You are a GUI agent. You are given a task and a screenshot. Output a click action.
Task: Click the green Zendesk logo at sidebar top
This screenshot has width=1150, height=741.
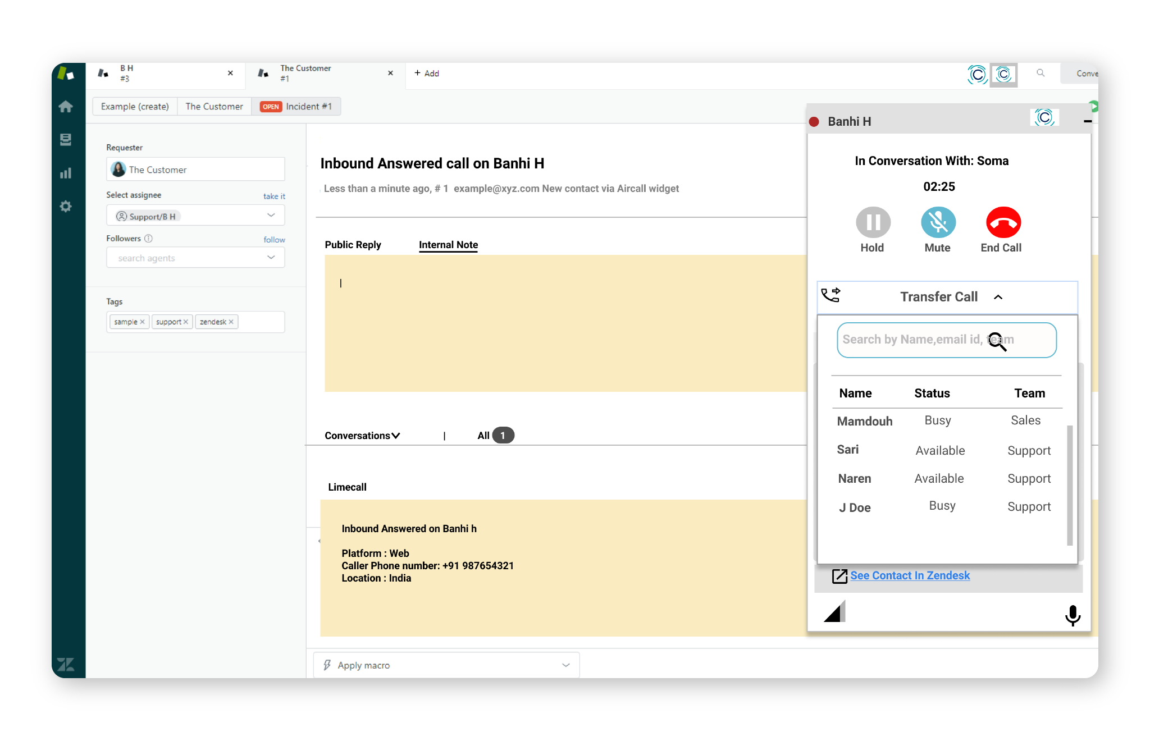point(66,74)
